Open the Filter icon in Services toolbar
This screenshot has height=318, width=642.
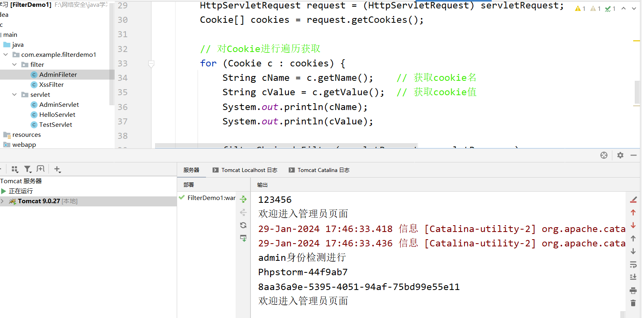pos(28,169)
